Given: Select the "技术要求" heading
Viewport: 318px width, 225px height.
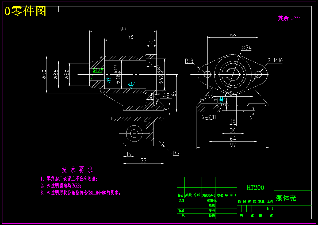Looking at the screenshot, I should point(77,169).
